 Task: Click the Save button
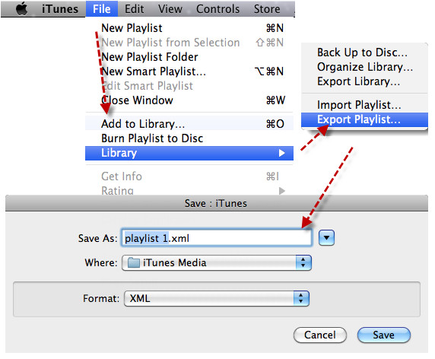(x=384, y=335)
